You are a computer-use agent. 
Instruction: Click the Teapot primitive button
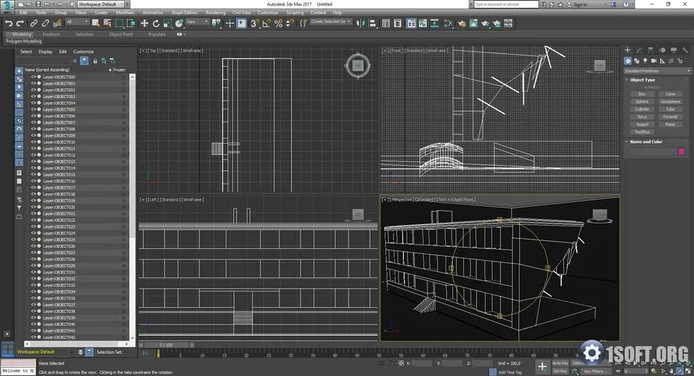pyautogui.click(x=642, y=124)
